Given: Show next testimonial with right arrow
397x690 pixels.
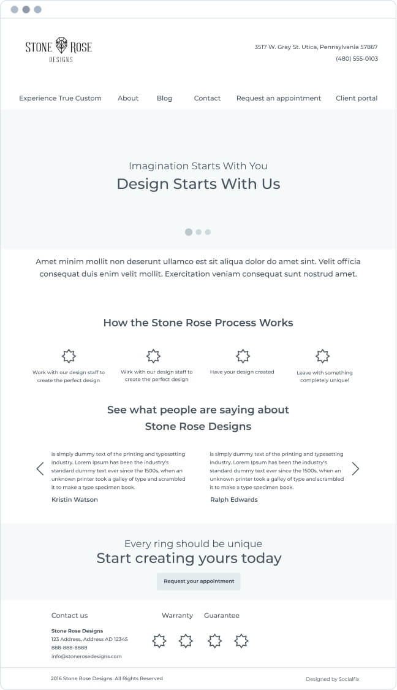Looking at the screenshot, I should pos(355,469).
